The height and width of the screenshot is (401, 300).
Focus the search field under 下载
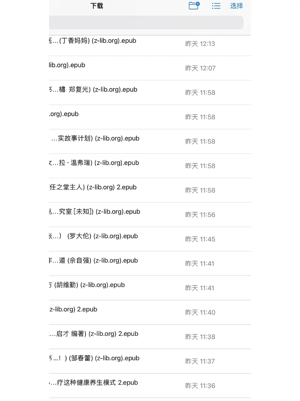pos(146,23)
